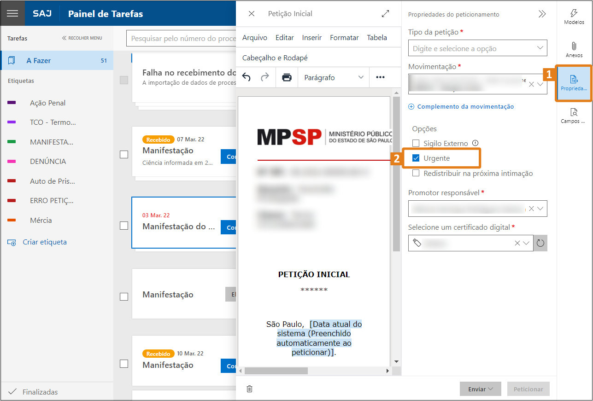Open the Parágrafo style dropdown
Screen dimensions: 593x401
(334, 77)
